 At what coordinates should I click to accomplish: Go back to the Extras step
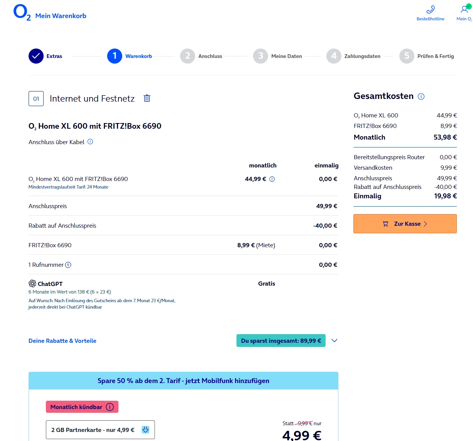click(x=36, y=56)
